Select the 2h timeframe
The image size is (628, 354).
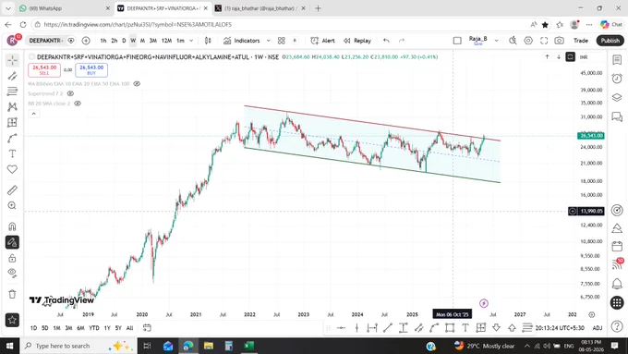[115, 41]
